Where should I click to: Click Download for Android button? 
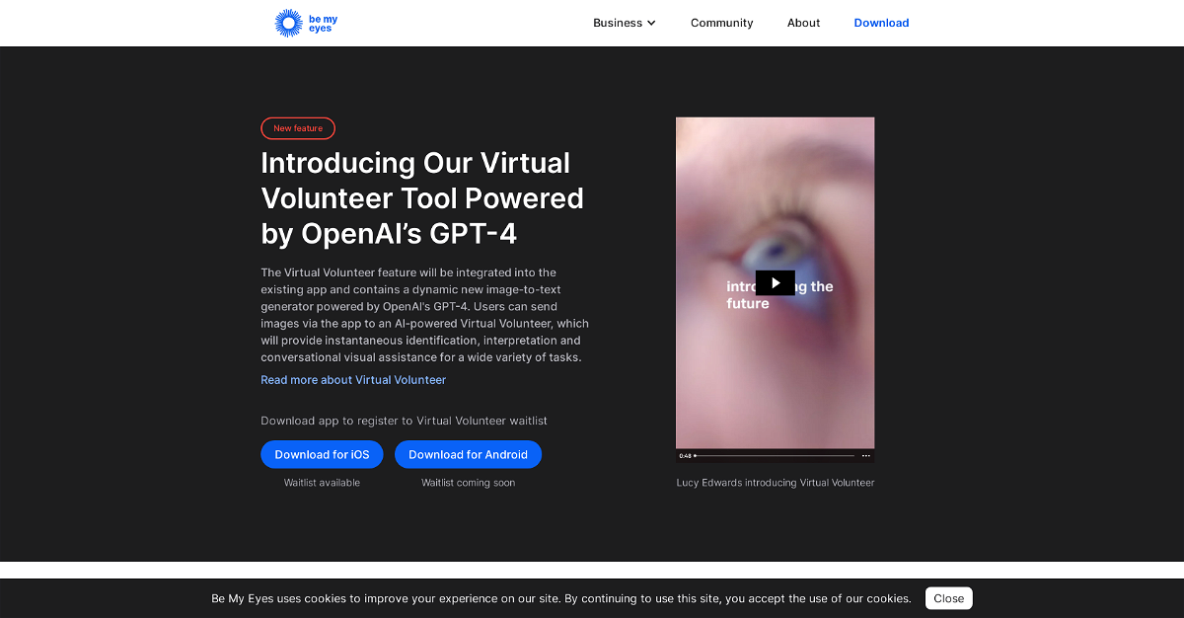(x=468, y=454)
